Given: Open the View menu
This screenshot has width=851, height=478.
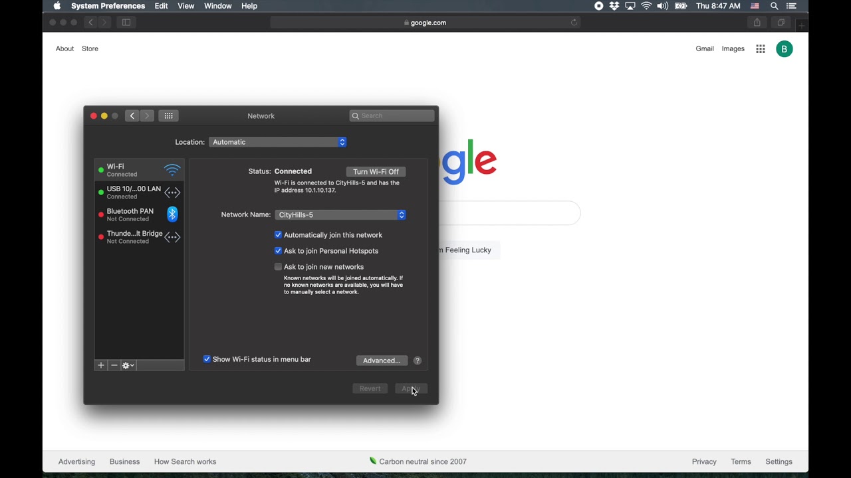Looking at the screenshot, I should 186,6.
